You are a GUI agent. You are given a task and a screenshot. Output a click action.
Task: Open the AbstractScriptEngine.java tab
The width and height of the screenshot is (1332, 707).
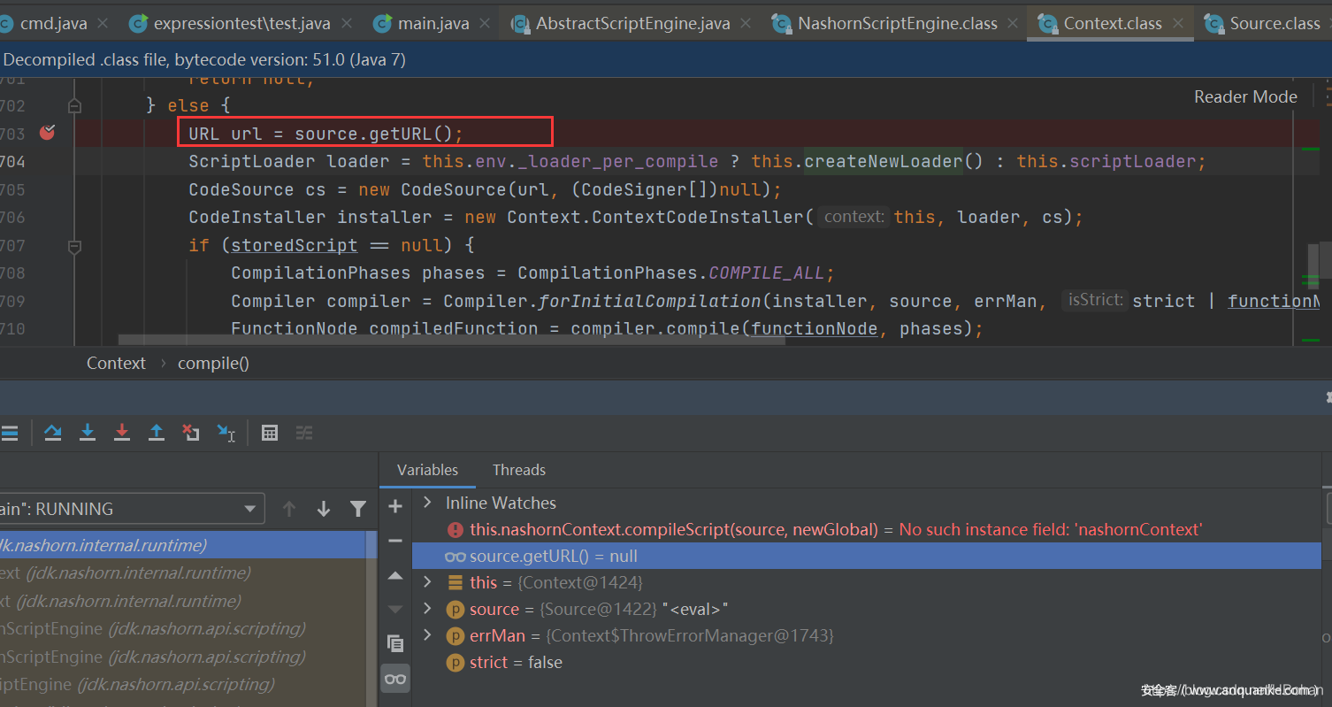(632, 23)
